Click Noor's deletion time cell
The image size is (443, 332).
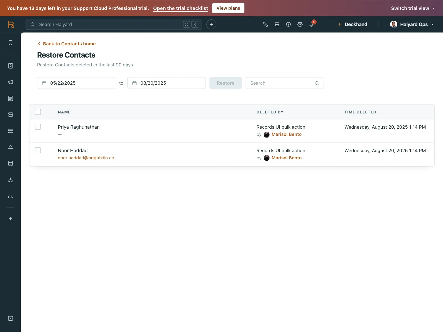point(385,151)
